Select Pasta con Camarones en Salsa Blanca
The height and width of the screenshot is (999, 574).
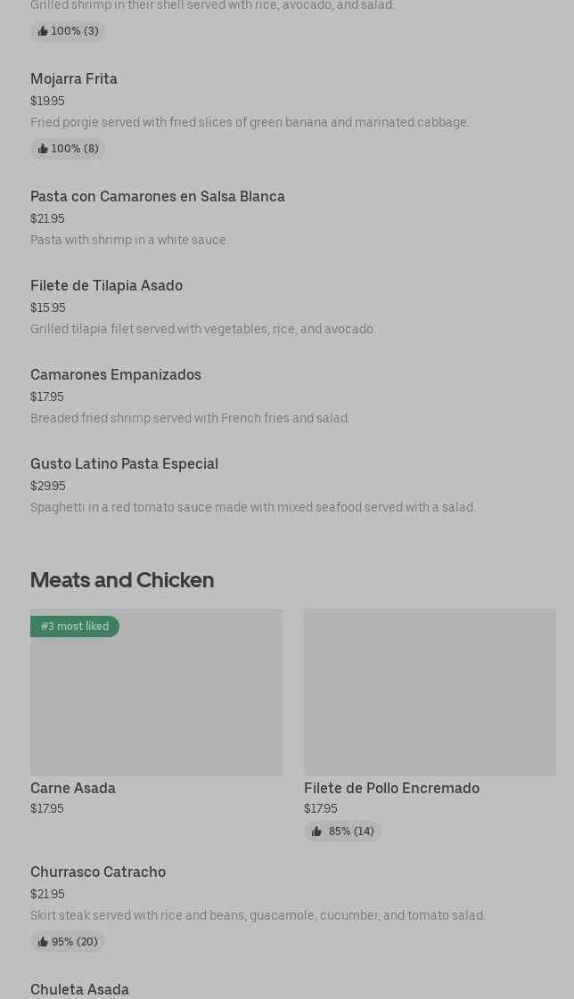coord(158,196)
